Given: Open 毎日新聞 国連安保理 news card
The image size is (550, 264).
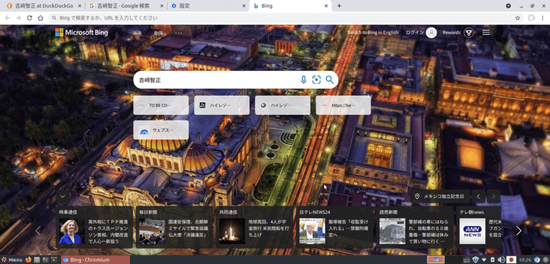Looking at the screenshot, I should click(x=175, y=227).
